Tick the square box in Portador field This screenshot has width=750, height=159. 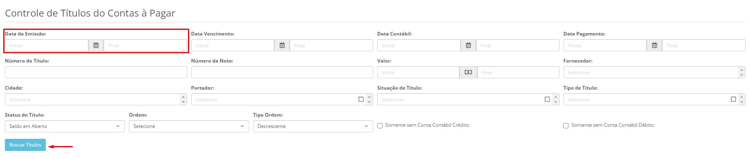[361, 99]
